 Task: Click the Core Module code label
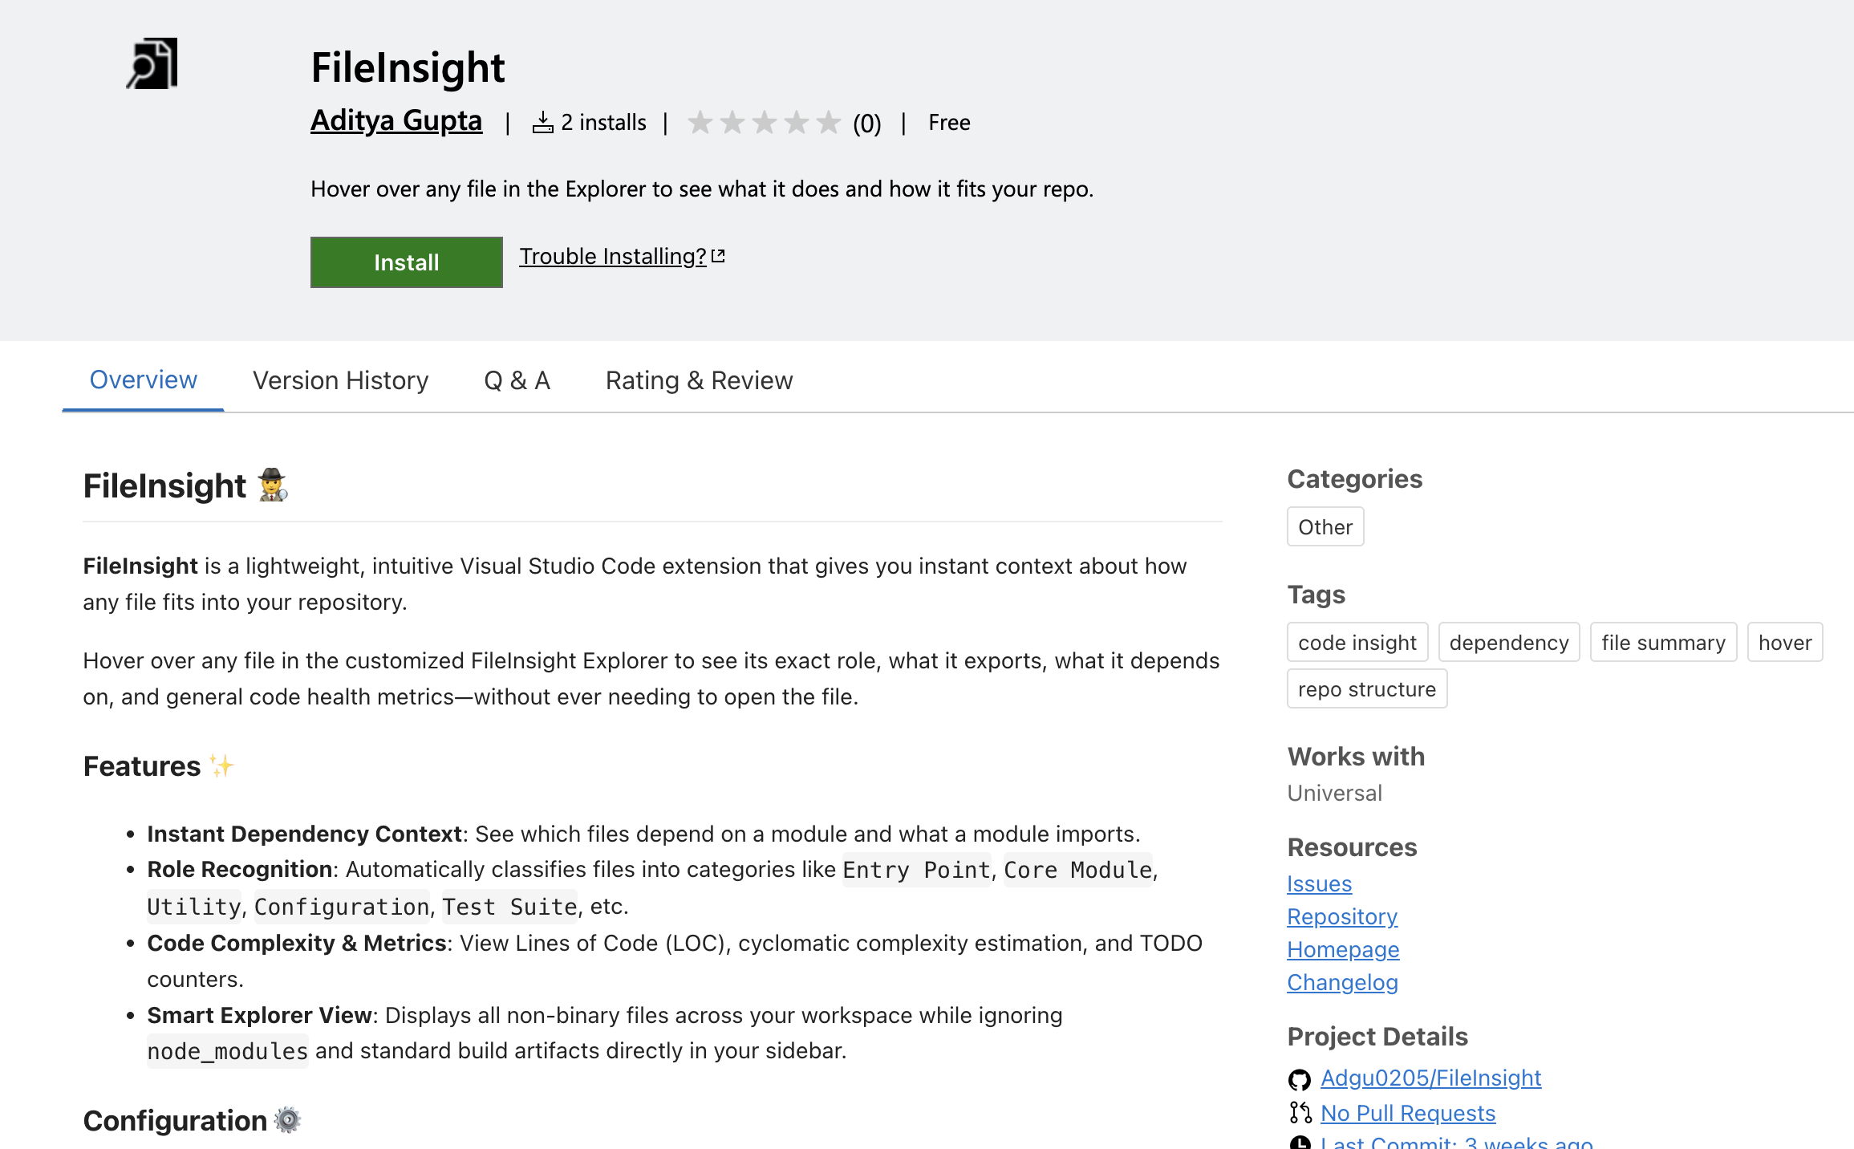click(x=1078, y=870)
